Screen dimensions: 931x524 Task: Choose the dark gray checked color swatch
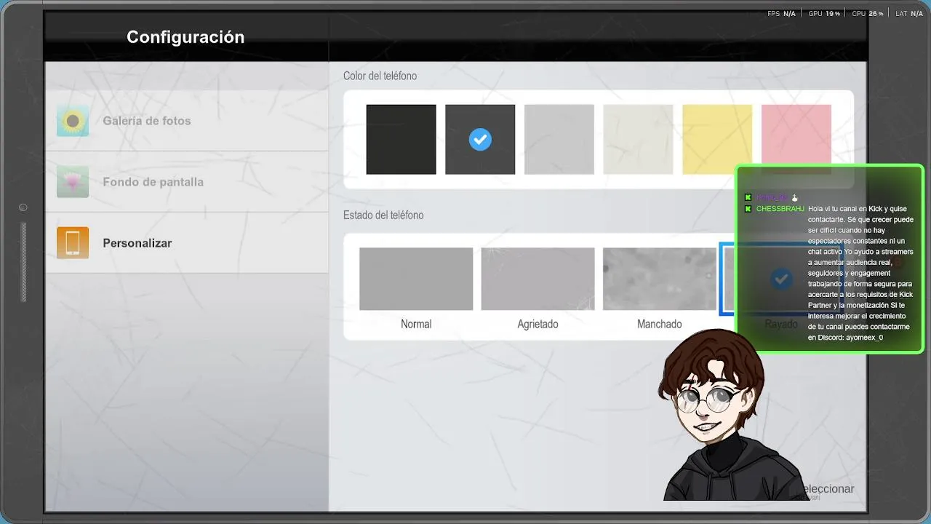click(480, 140)
